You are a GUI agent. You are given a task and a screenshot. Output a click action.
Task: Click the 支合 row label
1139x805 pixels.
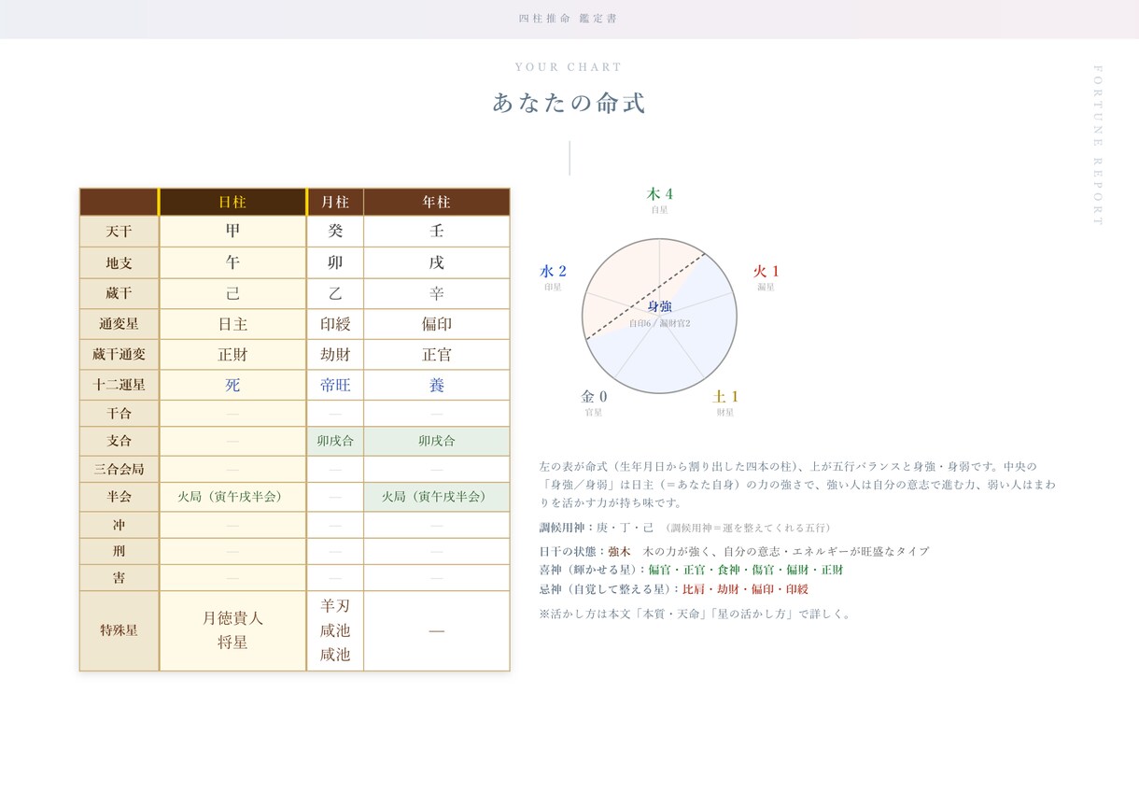pos(120,441)
